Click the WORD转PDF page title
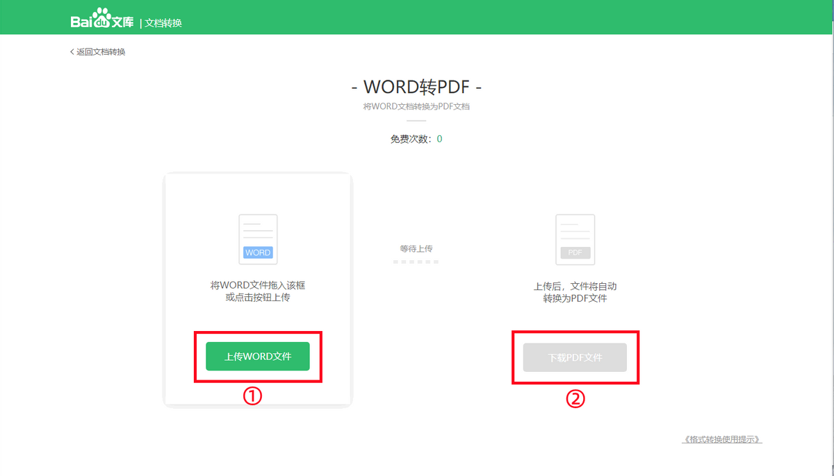Viewport: 834px width, 476px height. click(417, 87)
